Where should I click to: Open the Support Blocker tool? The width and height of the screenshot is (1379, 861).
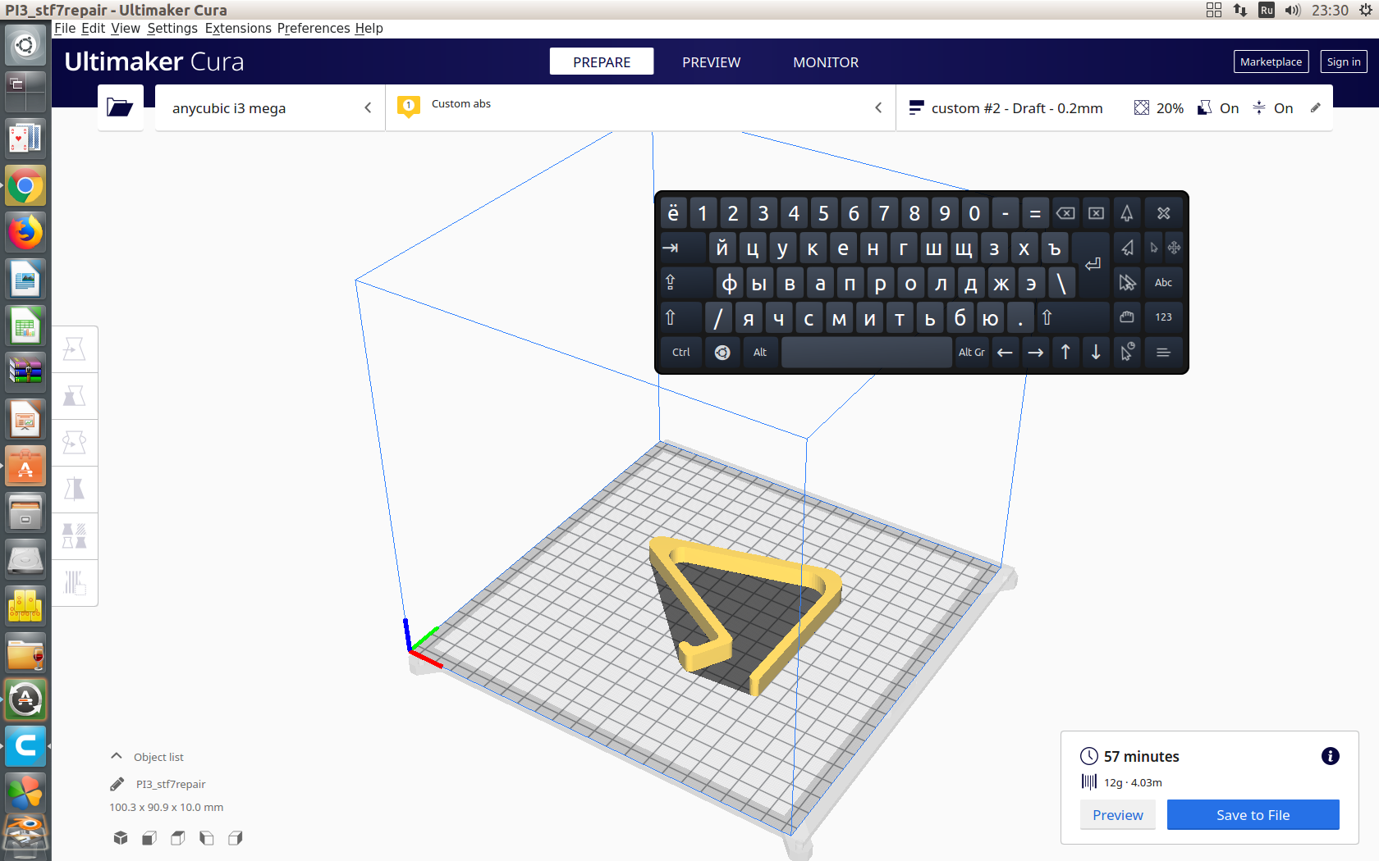click(x=75, y=583)
